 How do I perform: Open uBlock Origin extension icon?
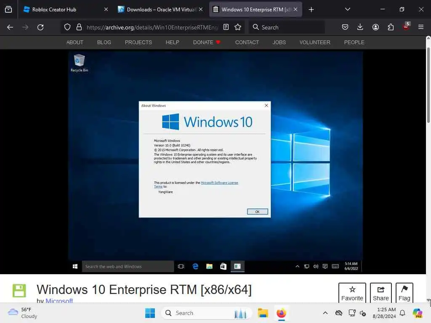point(406,26)
